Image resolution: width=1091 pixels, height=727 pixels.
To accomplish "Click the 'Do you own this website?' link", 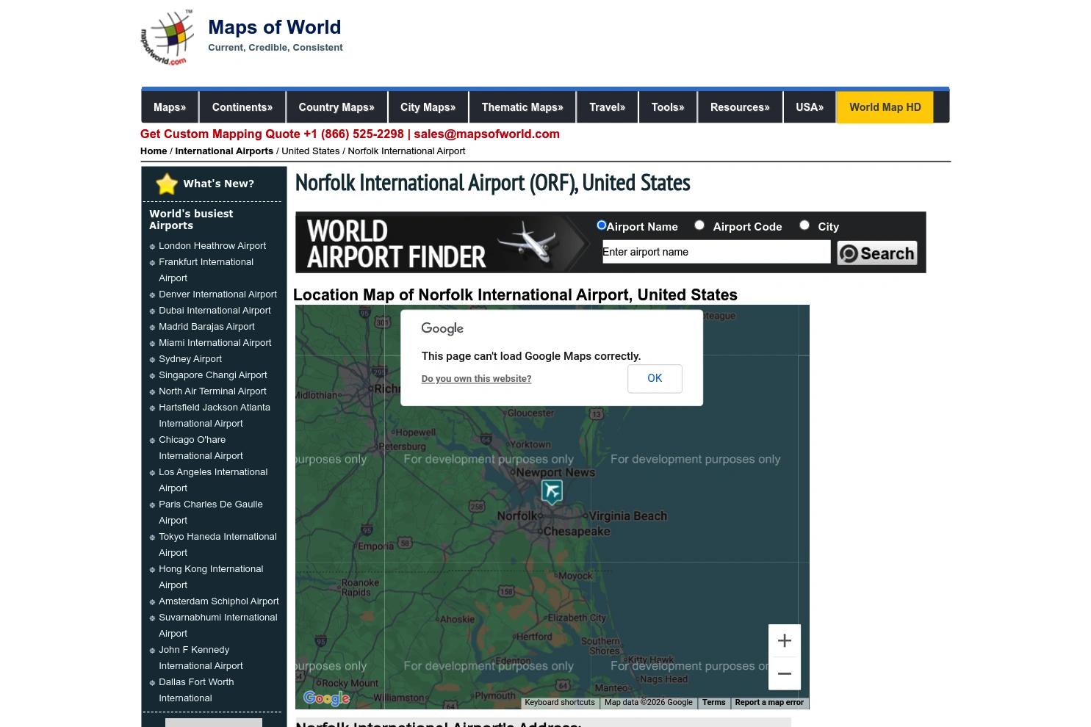I will pos(476,379).
